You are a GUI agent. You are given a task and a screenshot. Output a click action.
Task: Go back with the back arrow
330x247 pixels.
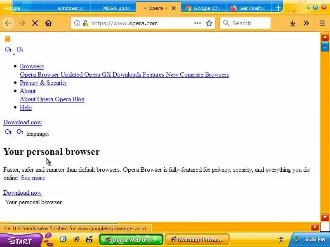(x=8, y=23)
